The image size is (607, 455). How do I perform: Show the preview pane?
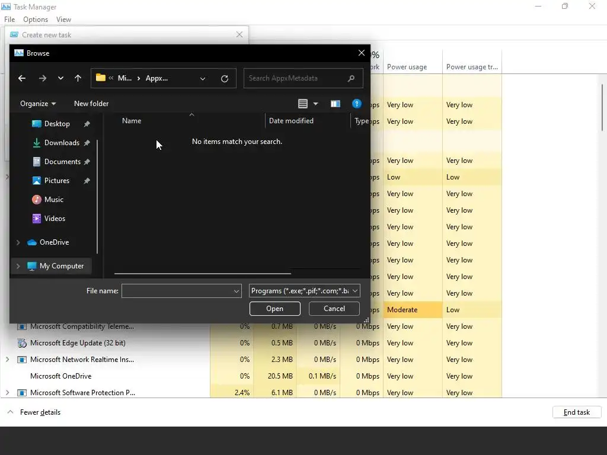336,104
